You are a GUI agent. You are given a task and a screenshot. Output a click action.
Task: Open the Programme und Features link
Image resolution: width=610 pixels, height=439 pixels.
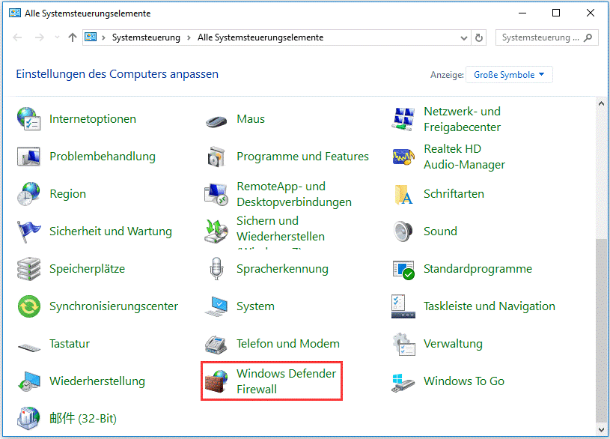point(302,157)
